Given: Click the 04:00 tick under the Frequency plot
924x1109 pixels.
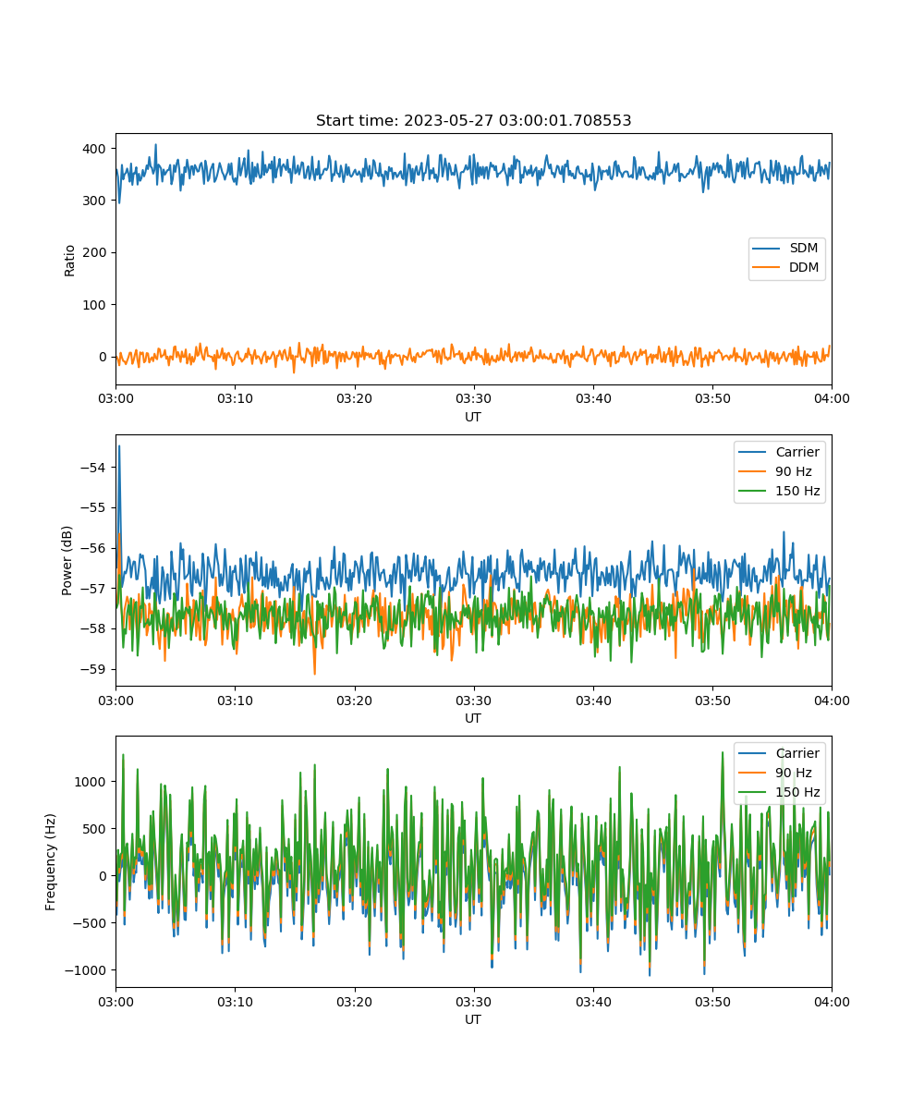Looking at the screenshot, I should coord(832,1001).
